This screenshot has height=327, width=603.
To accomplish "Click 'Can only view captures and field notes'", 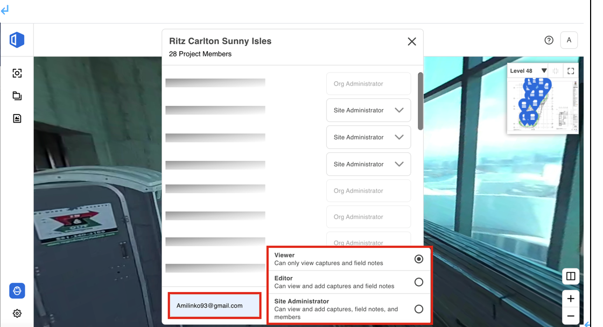I will pos(328,263).
